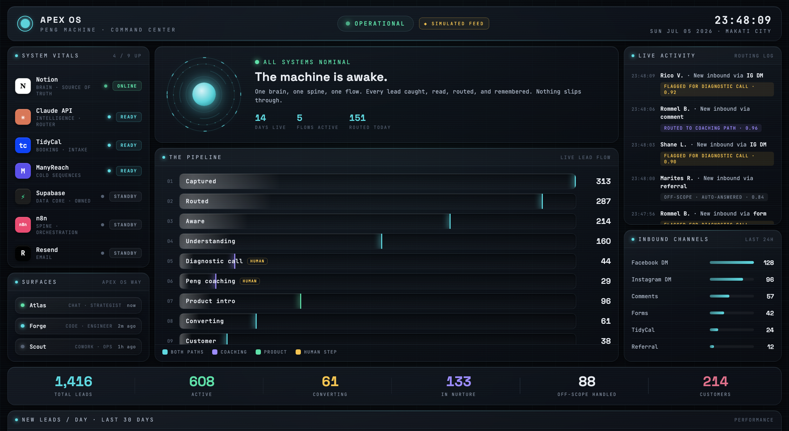Open the Marites R. activity entry
Image resolution: width=789 pixels, height=431 pixels.
(x=702, y=188)
